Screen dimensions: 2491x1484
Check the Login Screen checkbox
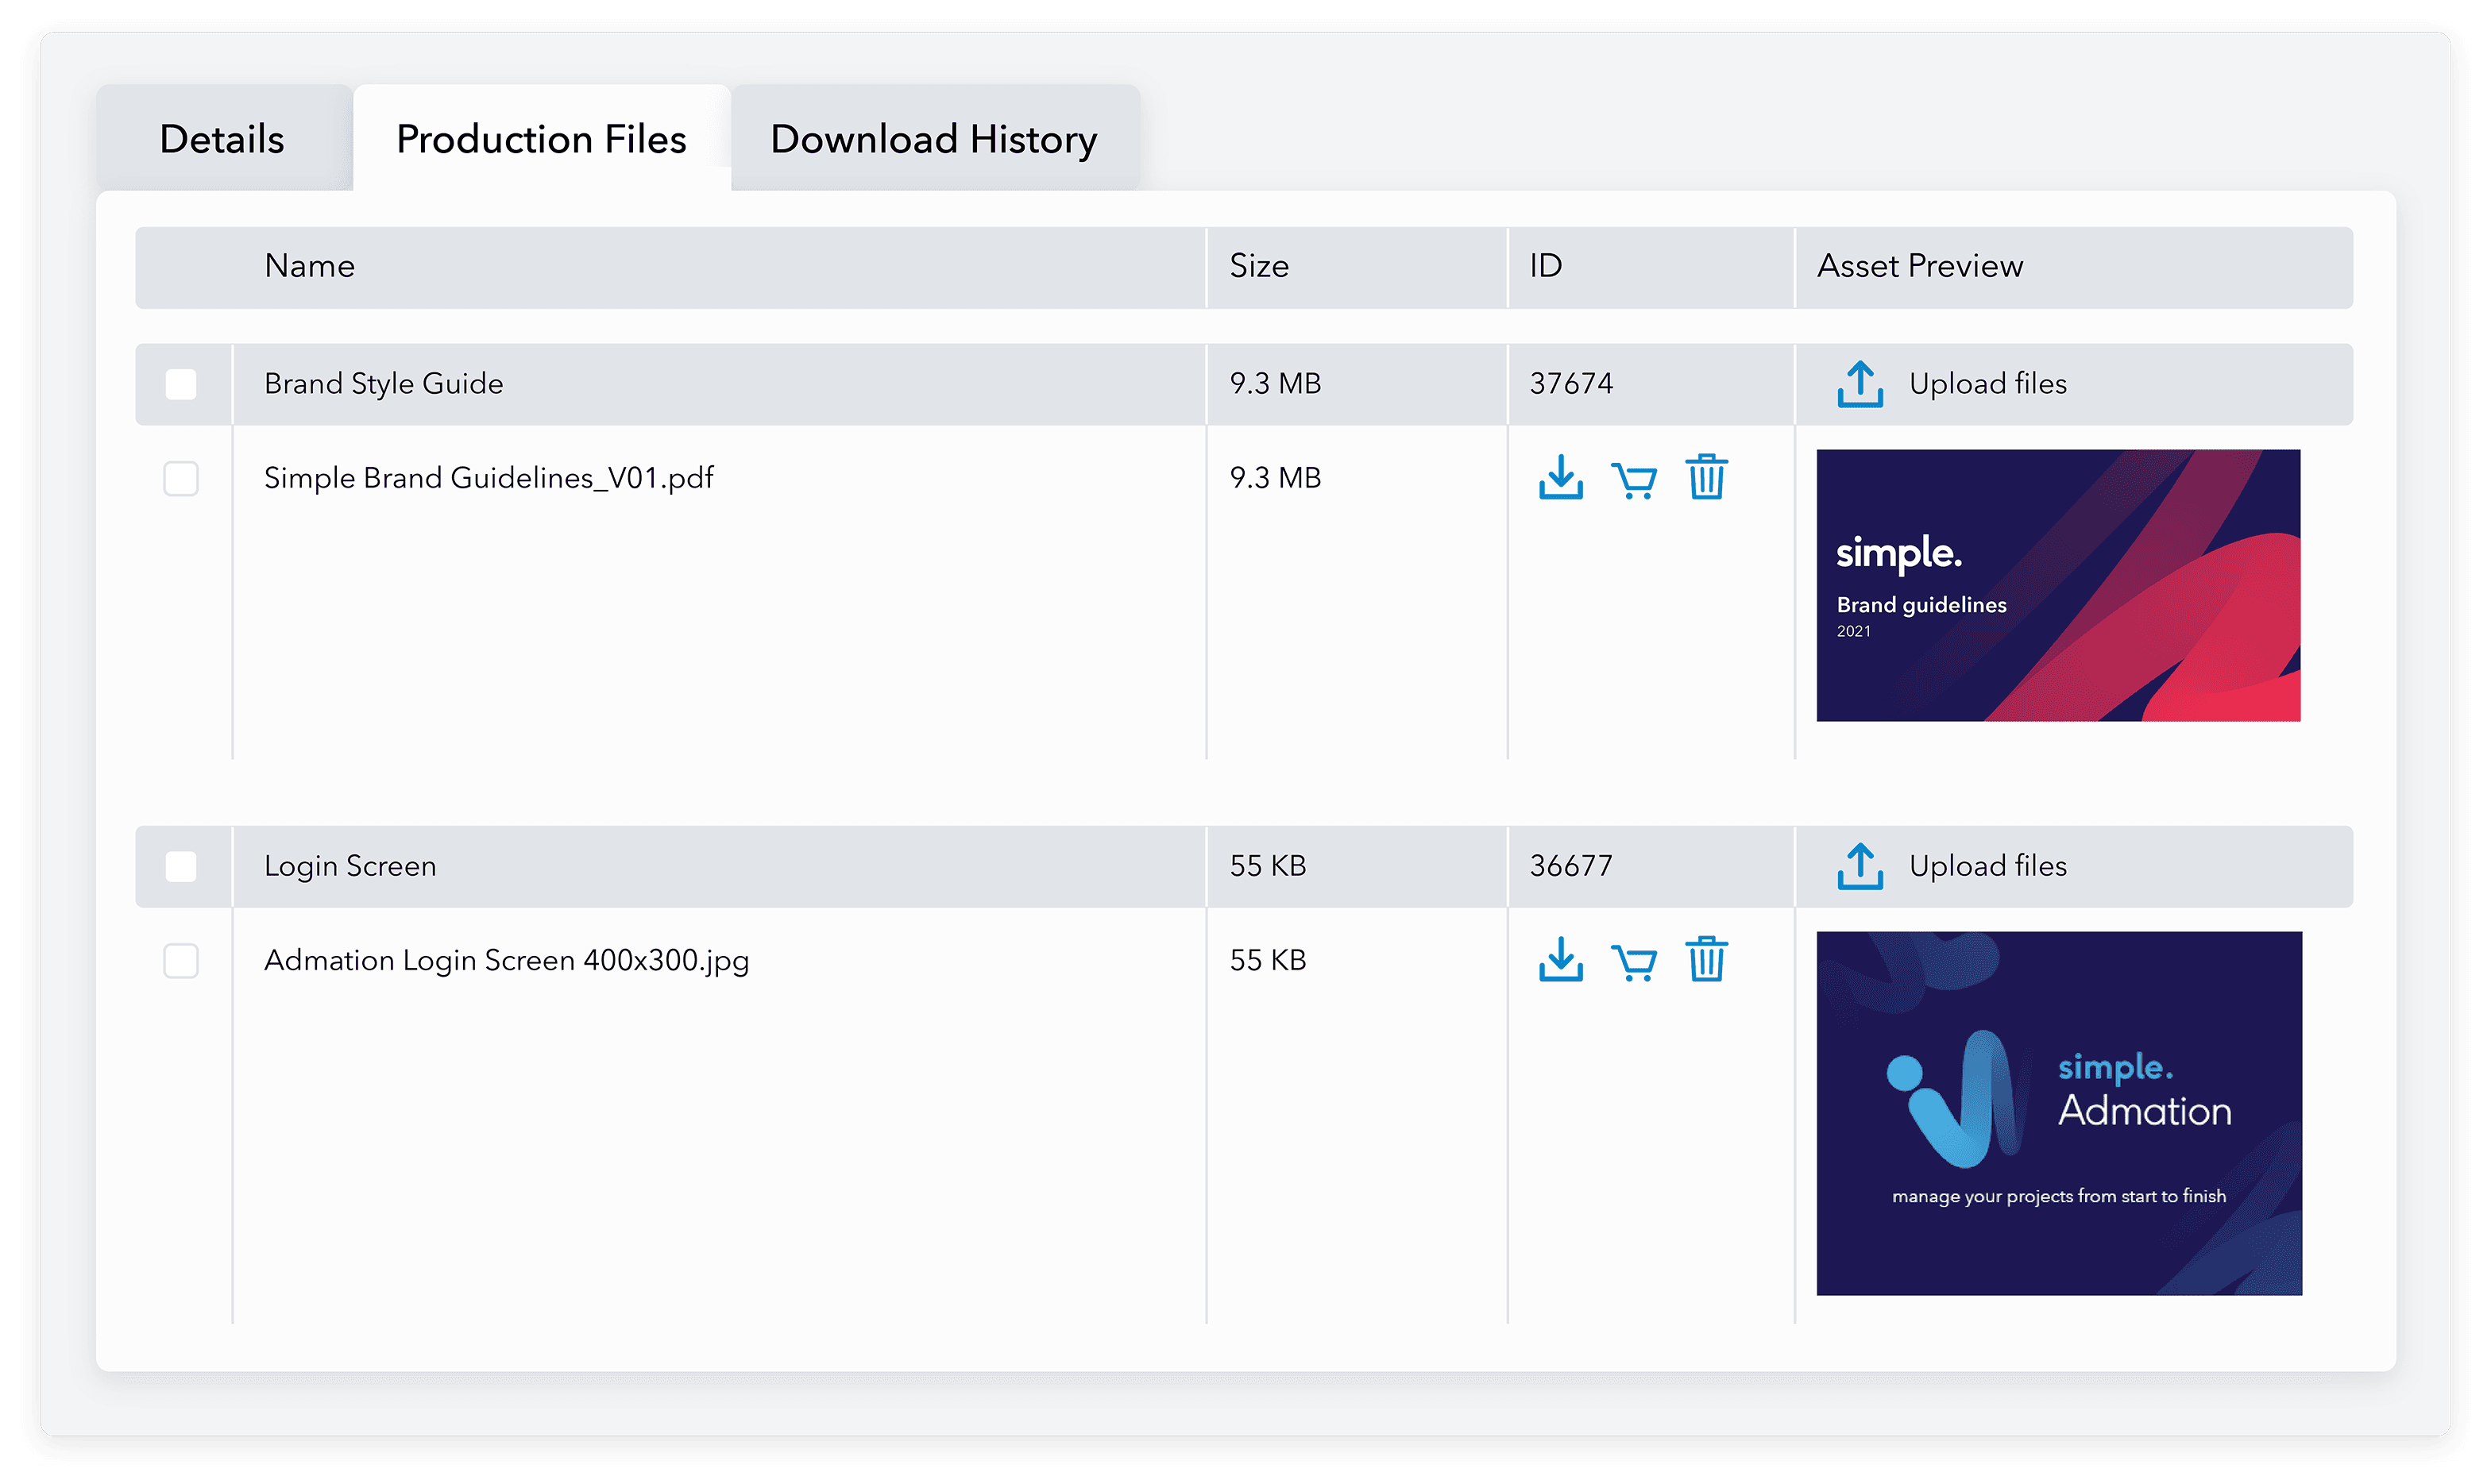coord(181,866)
